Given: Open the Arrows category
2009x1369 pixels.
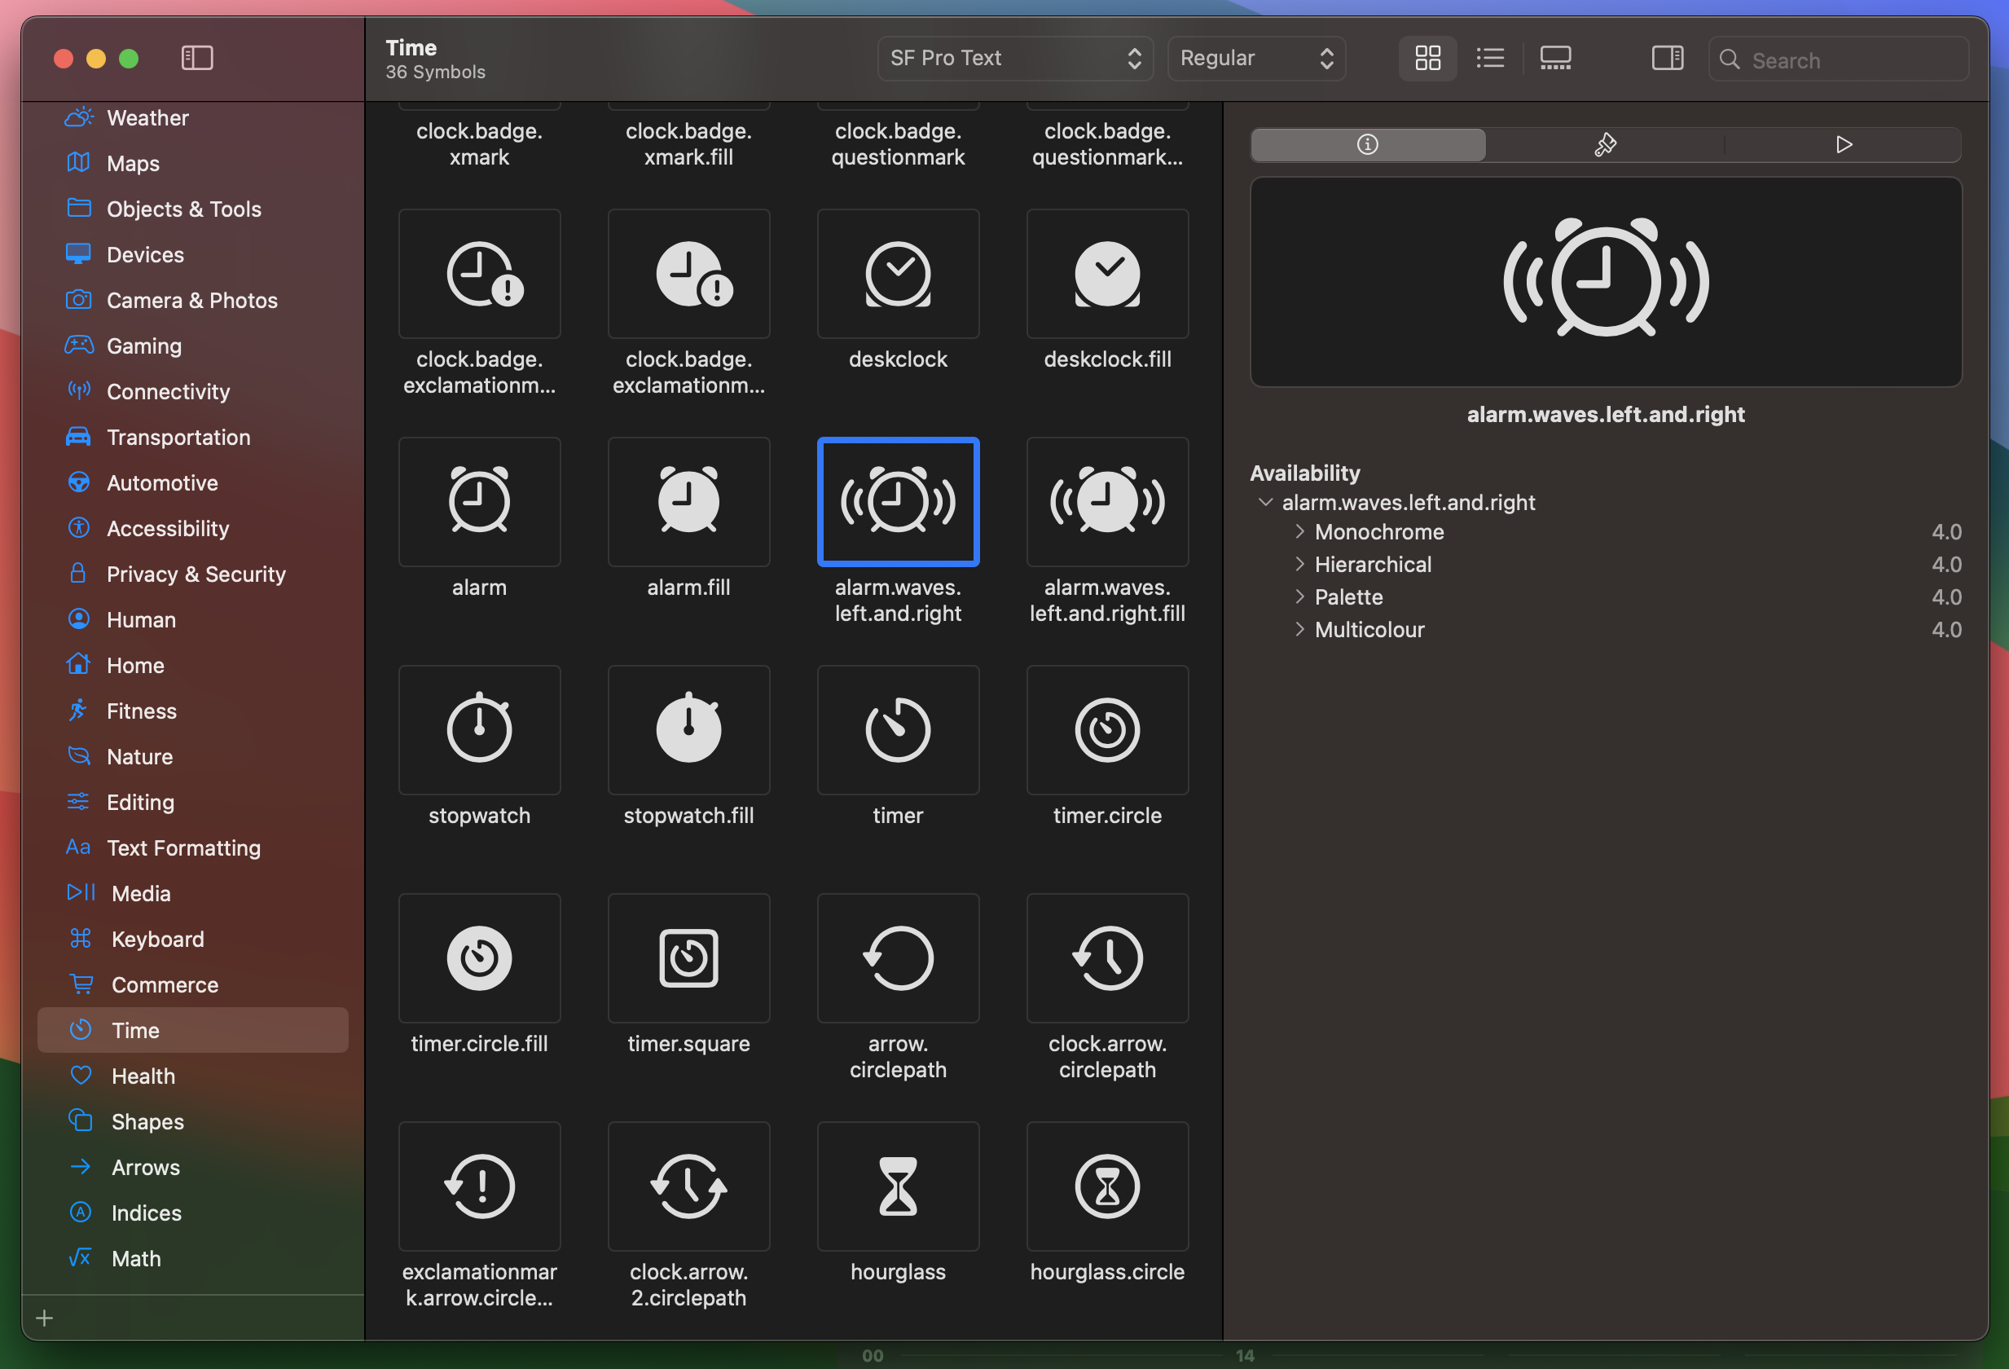Looking at the screenshot, I should pyautogui.click(x=193, y=1168).
